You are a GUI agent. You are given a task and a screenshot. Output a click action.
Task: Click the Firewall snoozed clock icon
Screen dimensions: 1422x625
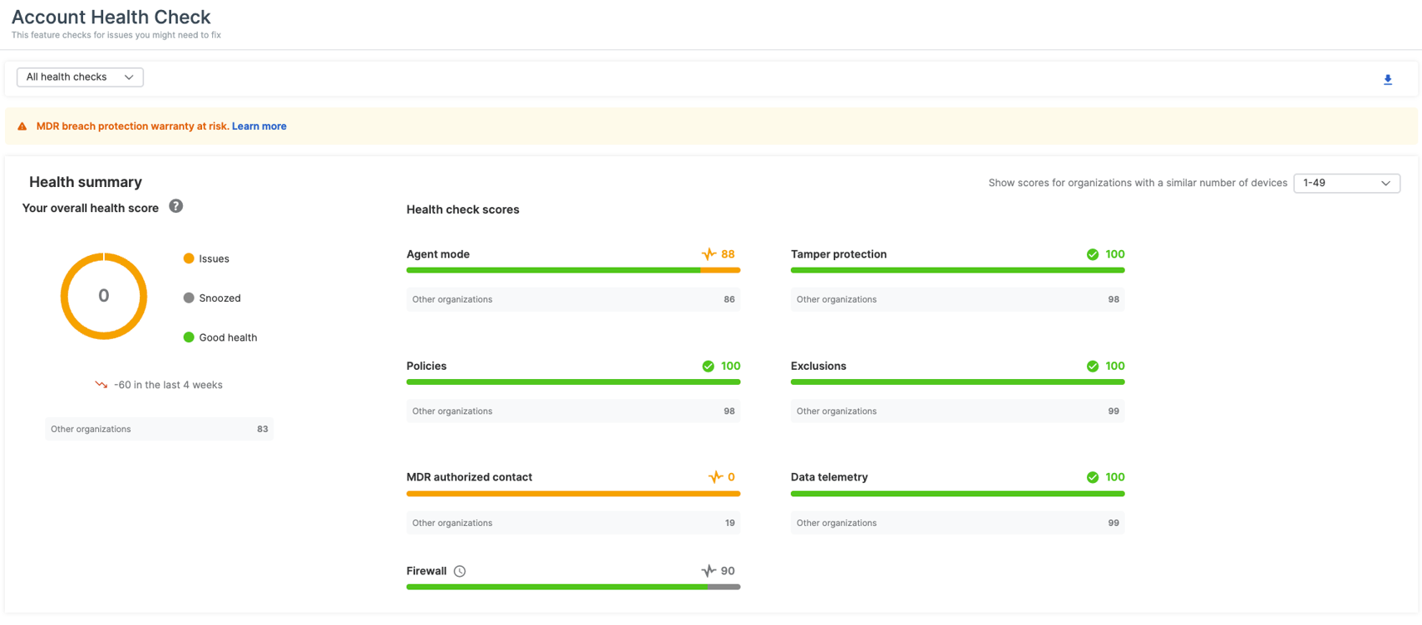tap(460, 571)
